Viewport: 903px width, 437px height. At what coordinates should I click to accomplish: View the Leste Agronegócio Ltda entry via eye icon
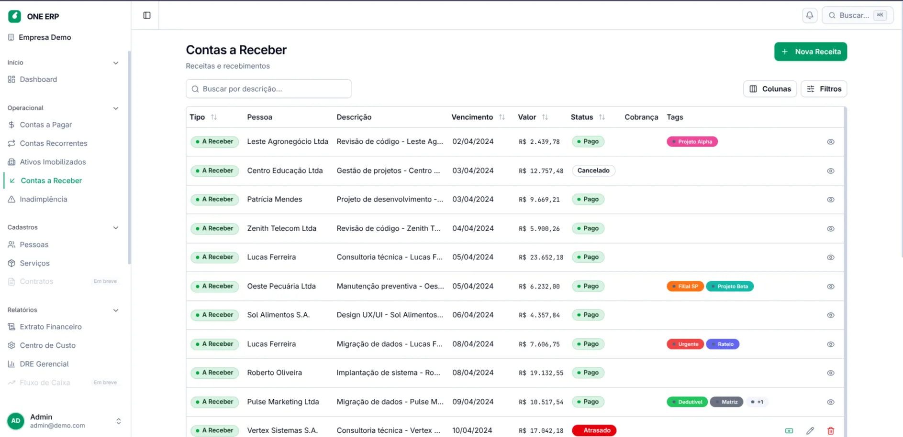click(830, 142)
